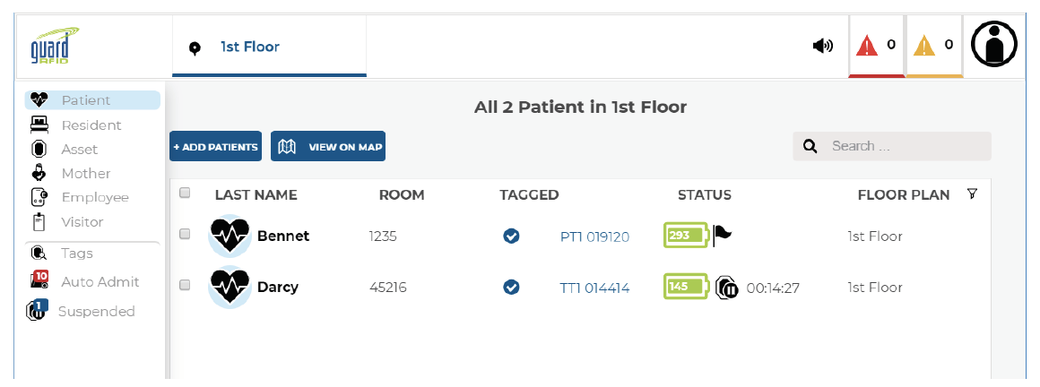The height and width of the screenshot is (387, 1040).
Task: Click the View on Map button
Action: 327,146
